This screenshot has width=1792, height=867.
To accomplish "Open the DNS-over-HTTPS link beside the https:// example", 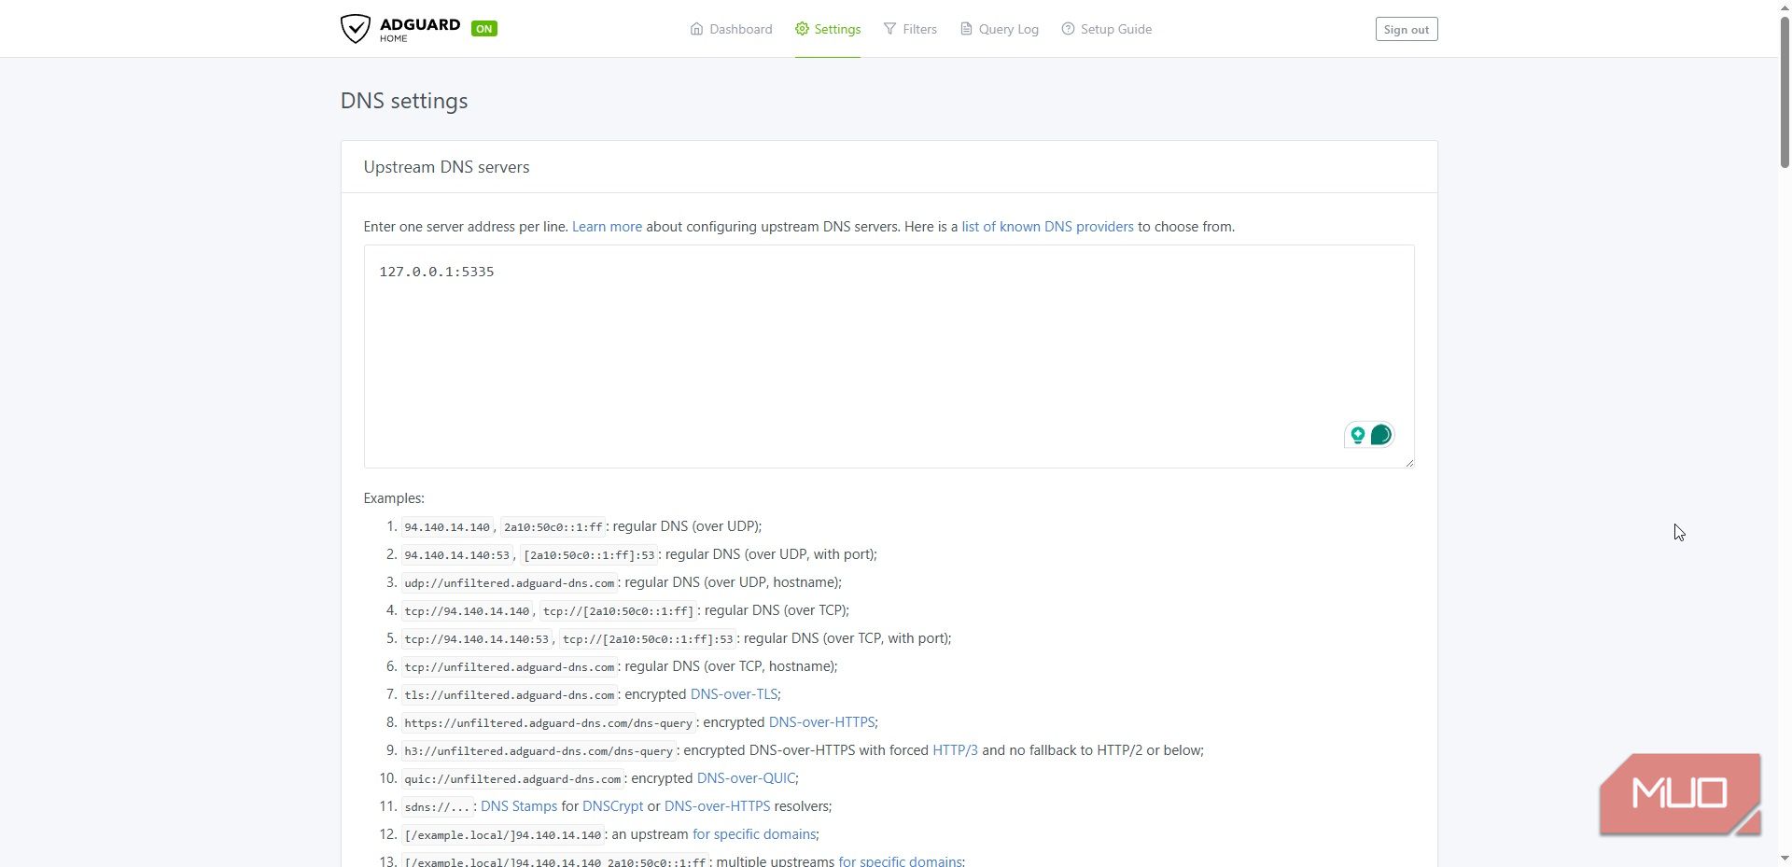I will pos(821,722).
